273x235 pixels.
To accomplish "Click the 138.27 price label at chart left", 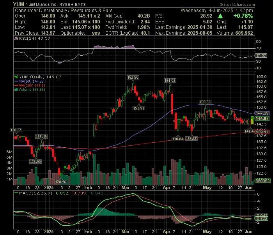I will click(16, 130).
